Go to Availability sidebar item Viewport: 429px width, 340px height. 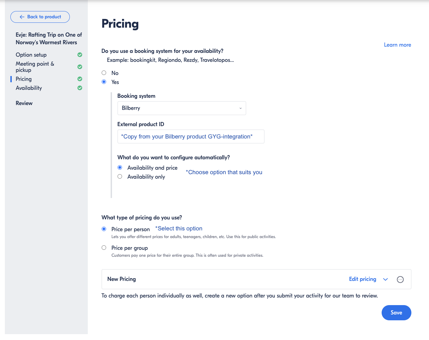coord(29,88)
